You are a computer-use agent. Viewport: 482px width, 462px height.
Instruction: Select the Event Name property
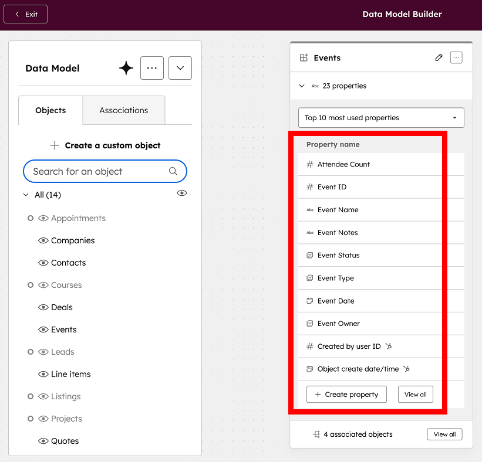(381, 210)
